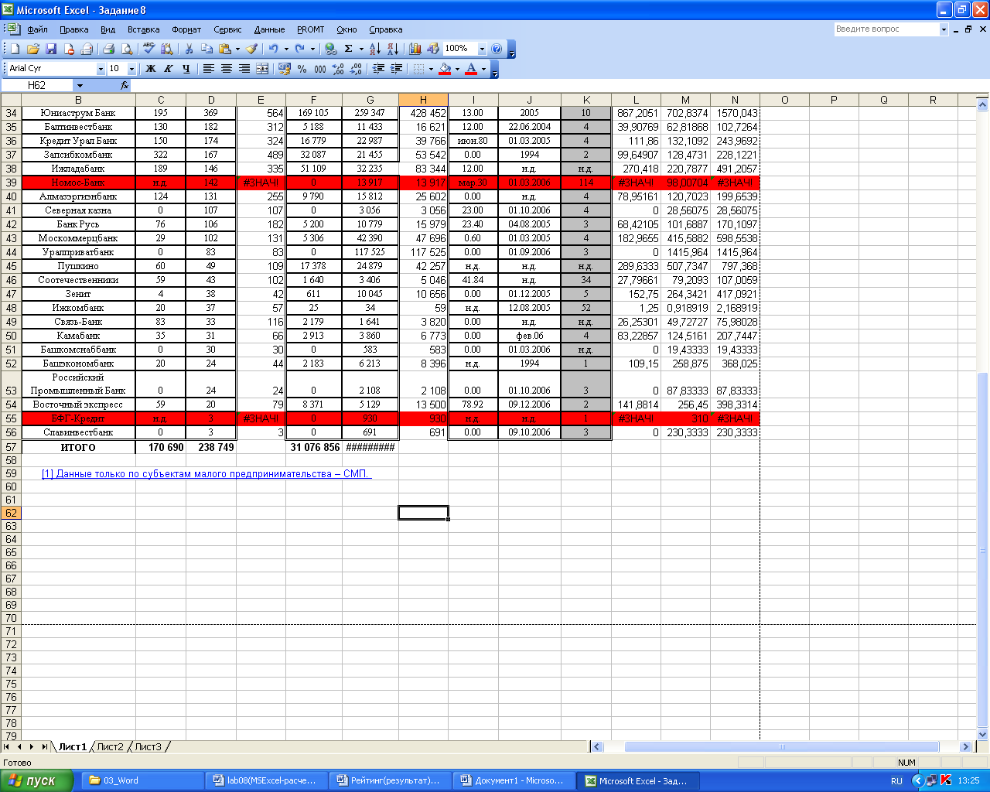990x792 pixels.
Task: Sort descending with the Z-A icon
Action: (392, 49)
